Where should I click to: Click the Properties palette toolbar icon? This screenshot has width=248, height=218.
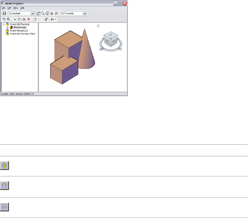(x=46, y=19)
